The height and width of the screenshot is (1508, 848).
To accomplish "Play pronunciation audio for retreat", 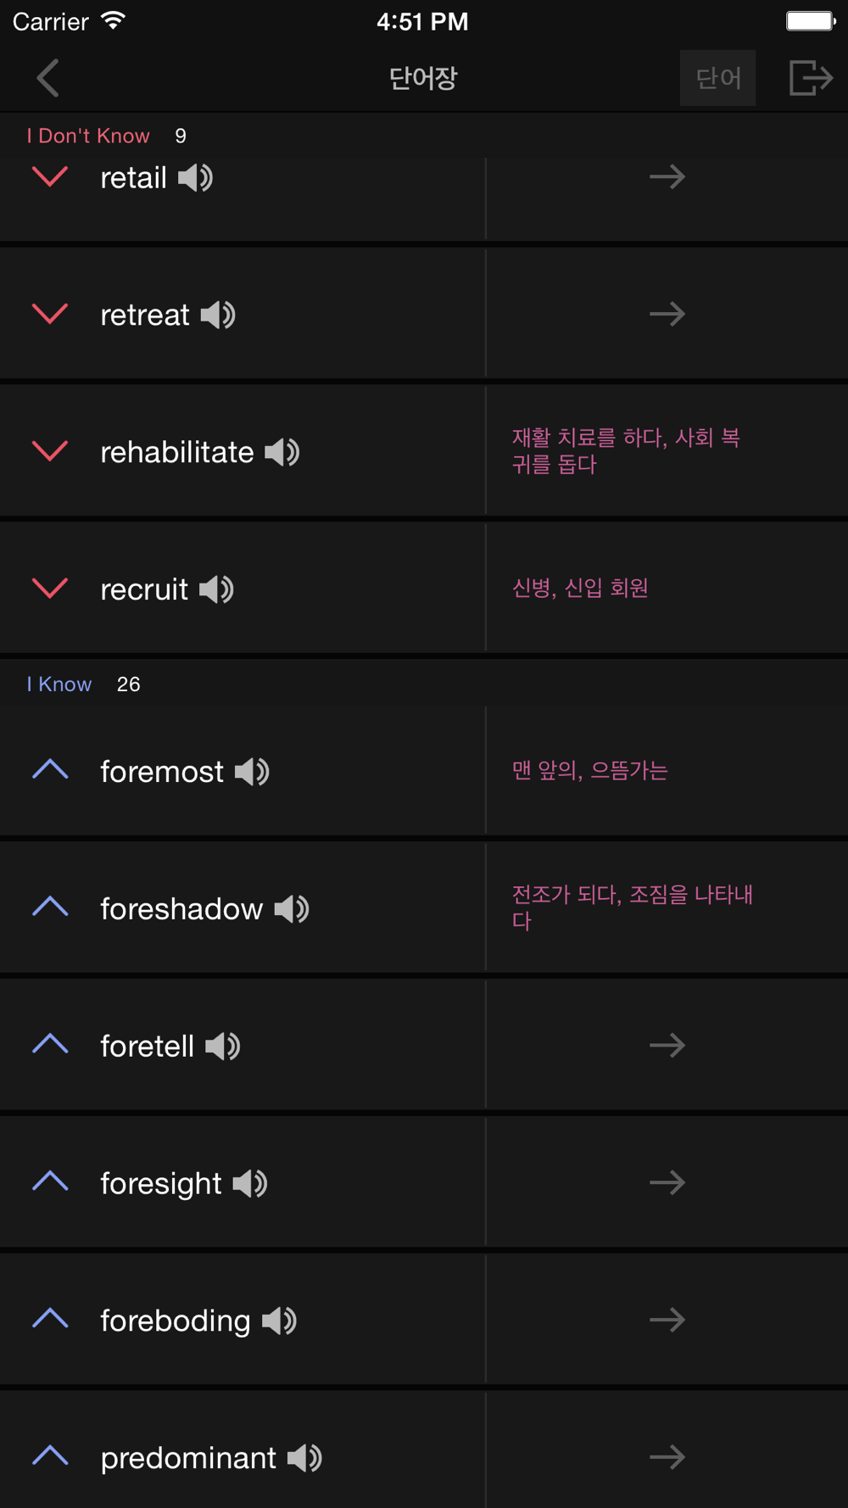I will tap(218, 316).
